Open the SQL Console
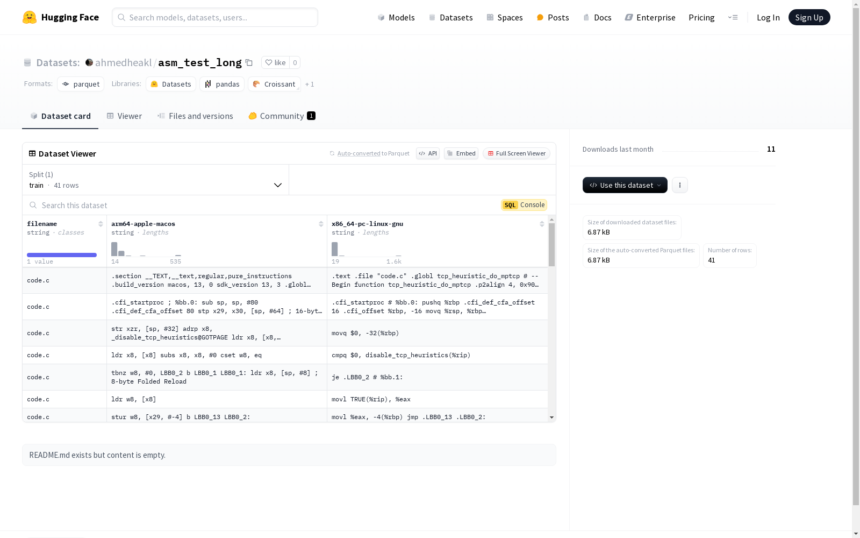The image size is (860, 538). coord(524,205)
